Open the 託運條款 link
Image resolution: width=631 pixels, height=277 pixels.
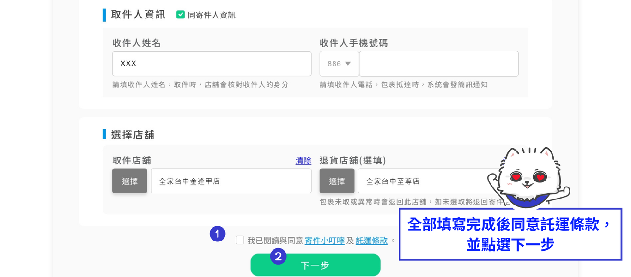(372, 241)
